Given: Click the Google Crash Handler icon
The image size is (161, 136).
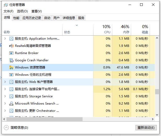Looking at the screenshot, I should 11,60.
